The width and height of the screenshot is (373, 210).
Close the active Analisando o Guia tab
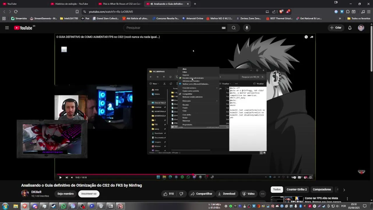188,4
